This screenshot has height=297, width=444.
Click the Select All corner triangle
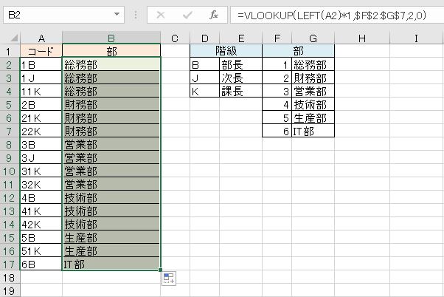(13, 38)
